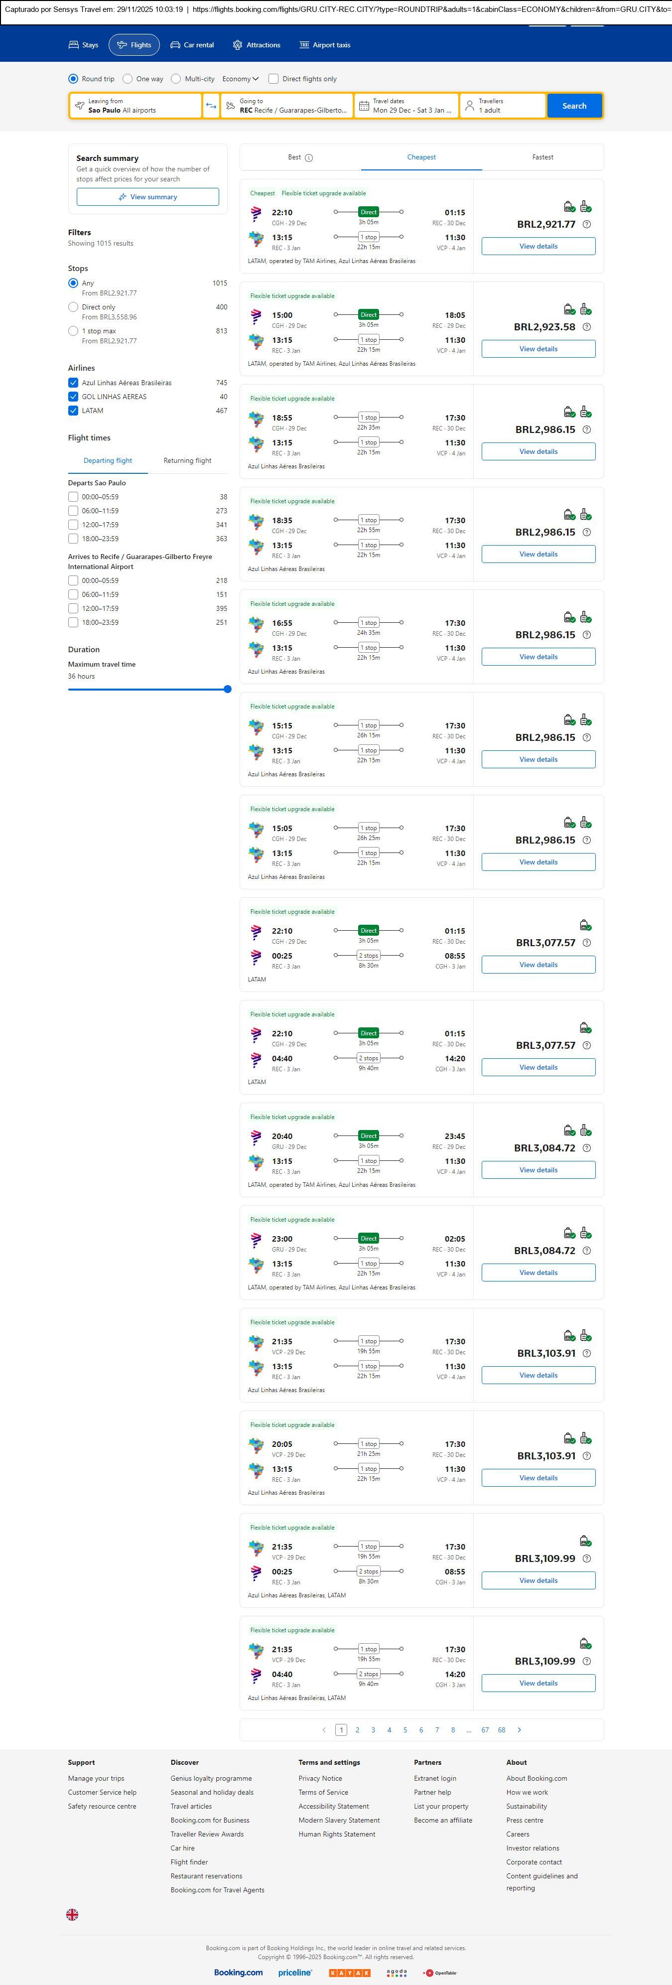
Task: Enable the Direct flights only checkbox
Action: tap(273, 79)
